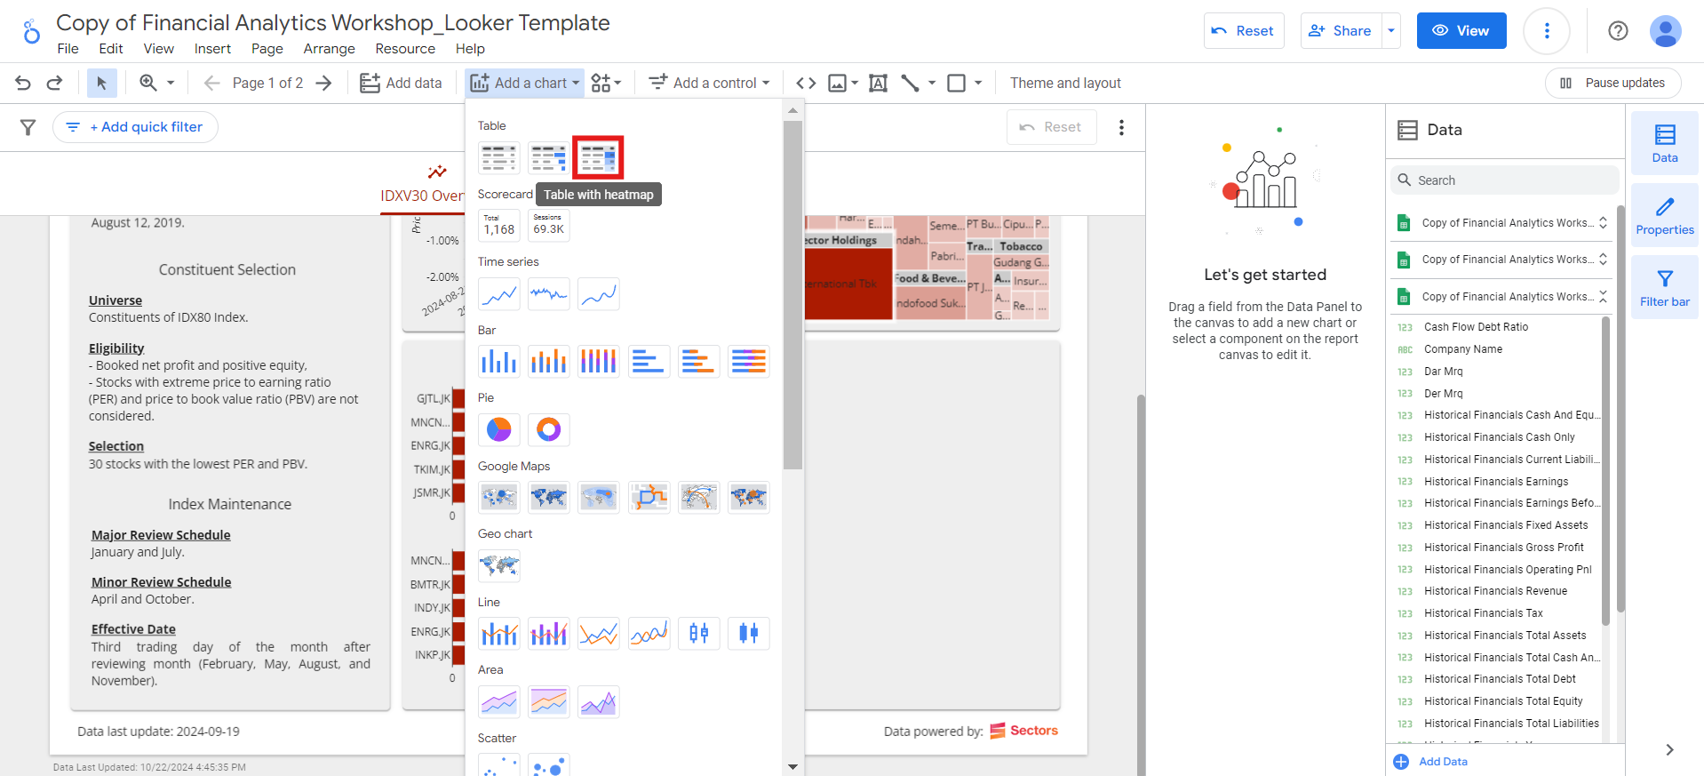Image resolution: width=1704 pixels, height=776 pixels.
Task: Select smoothed time series chart
Action: click(x=598, y=294)
